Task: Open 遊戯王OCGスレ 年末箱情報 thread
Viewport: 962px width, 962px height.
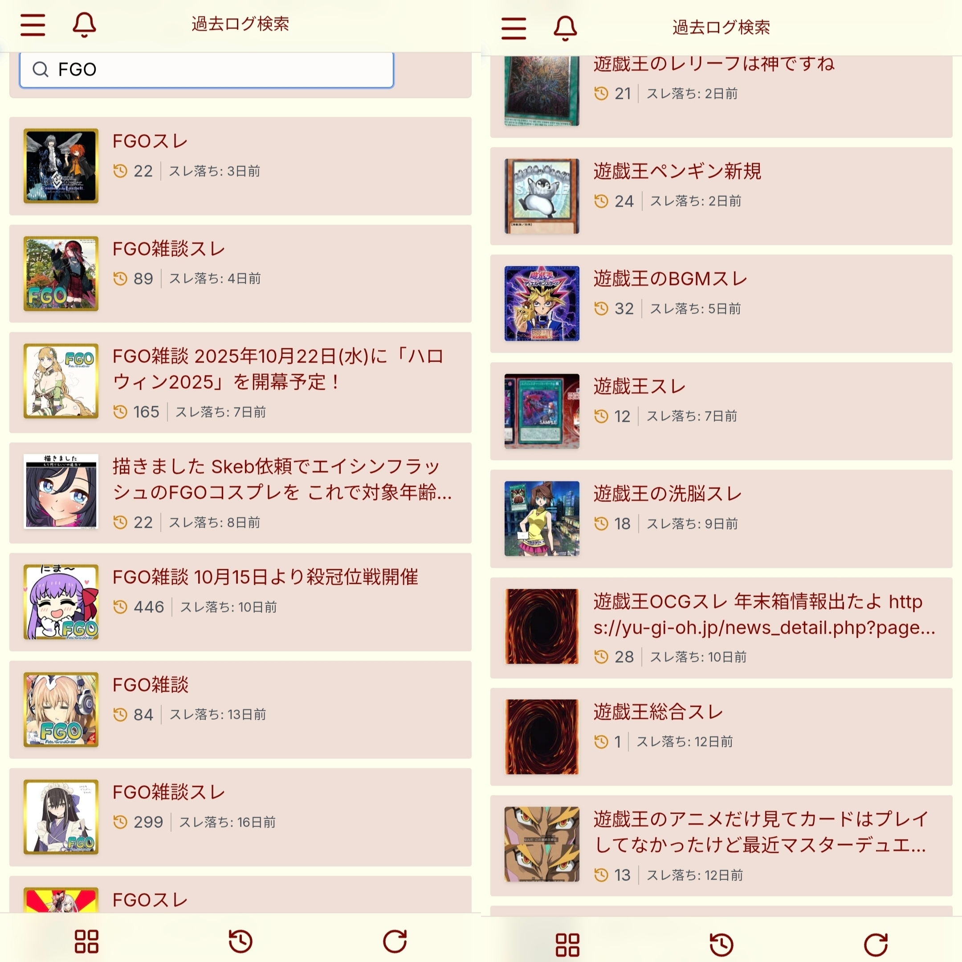Action: pyautogui.click(x=721, y=628)
